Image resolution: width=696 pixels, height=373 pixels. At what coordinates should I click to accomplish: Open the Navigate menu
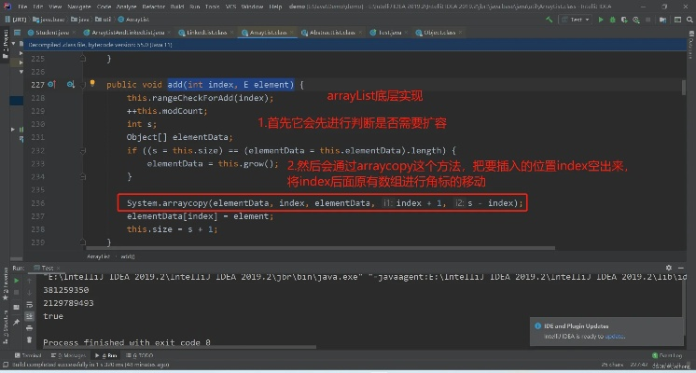click(79, 7)
